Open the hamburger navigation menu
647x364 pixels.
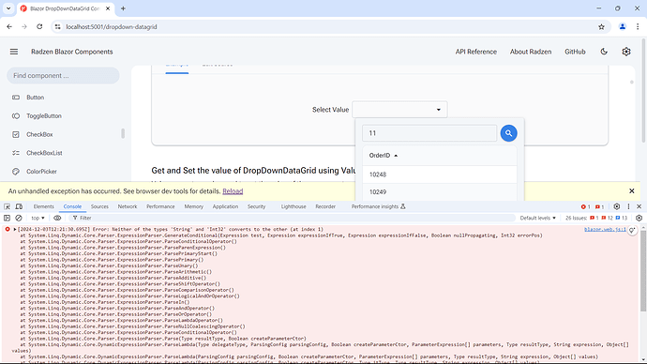click(14, 52)
